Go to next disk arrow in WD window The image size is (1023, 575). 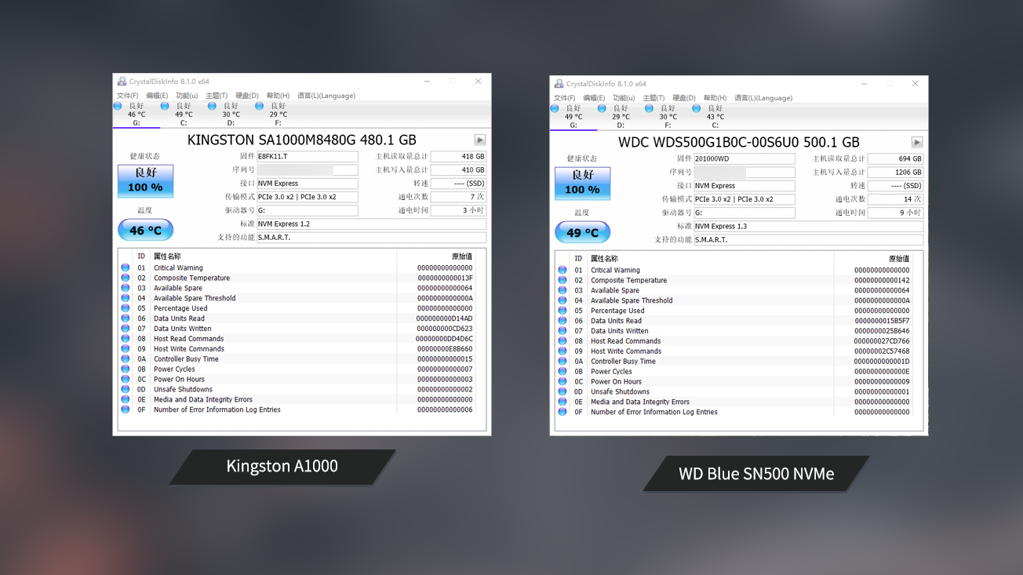click(917, 142)
